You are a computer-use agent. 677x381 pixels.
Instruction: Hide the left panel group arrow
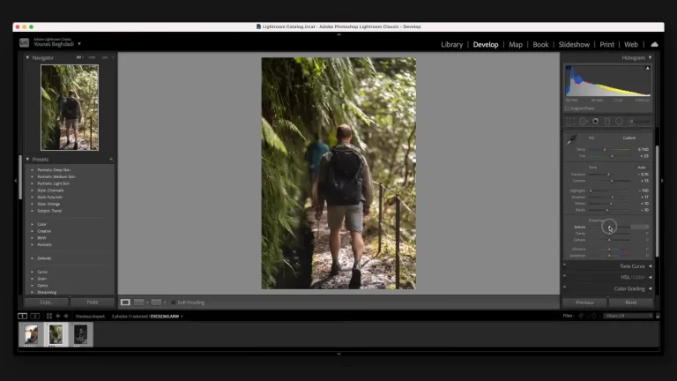[16, 181]
